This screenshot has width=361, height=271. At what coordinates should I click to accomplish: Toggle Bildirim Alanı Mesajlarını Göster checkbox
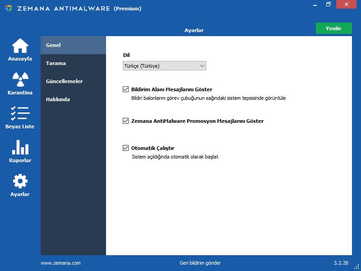click(x=125, y=89)
